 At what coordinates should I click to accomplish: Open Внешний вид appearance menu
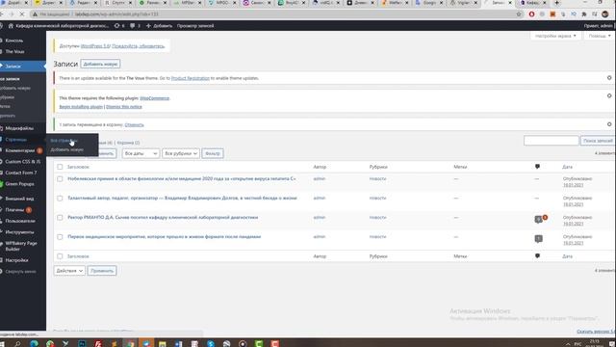click(19, 199)
